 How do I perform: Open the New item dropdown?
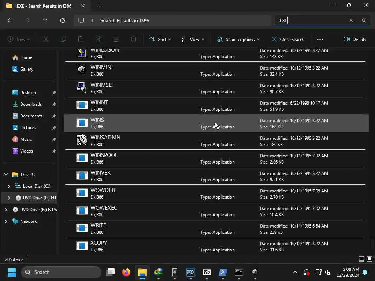tap(19, 40)
